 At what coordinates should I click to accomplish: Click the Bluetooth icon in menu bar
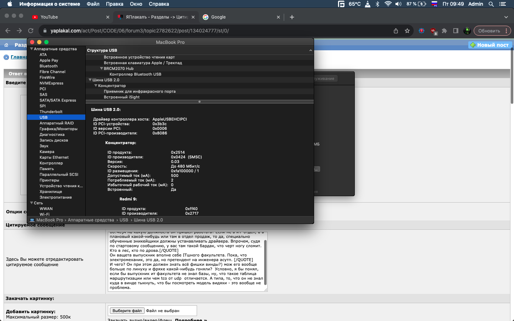pos(378,4)
